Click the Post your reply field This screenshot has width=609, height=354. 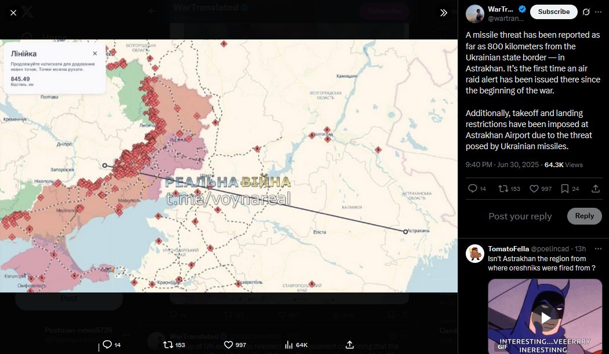tap(520, 216)
